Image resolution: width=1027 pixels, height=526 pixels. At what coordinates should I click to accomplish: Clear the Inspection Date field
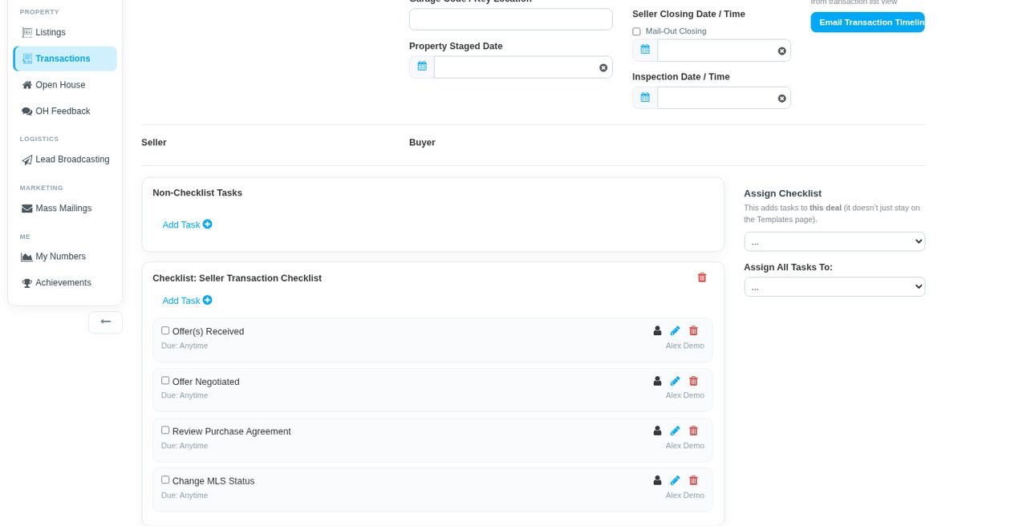click(781, 98)
